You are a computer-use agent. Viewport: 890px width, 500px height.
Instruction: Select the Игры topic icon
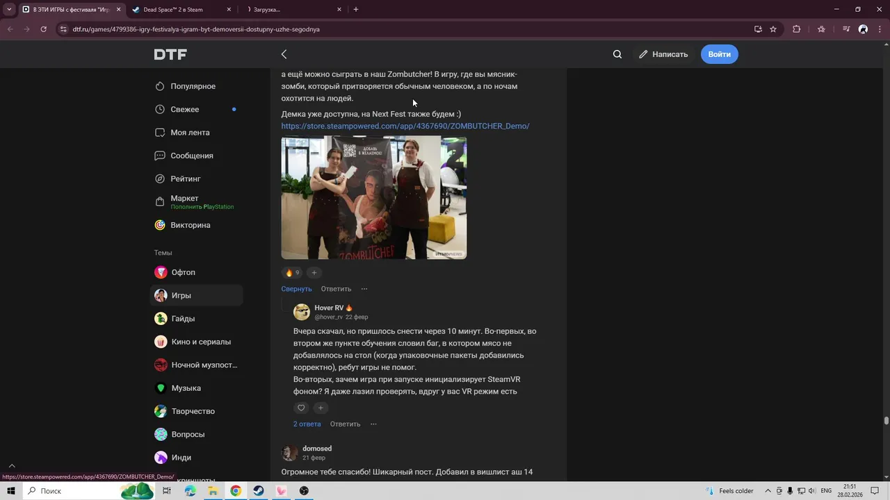(x=161, y=295)
